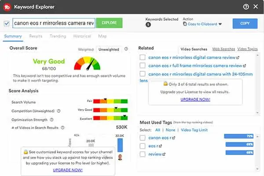264x176 pixels.
Task: Check the review tag
Action: [143, 154]
